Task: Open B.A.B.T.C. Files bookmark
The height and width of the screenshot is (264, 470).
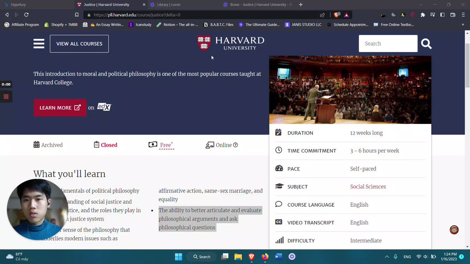Action: [219, 25]
